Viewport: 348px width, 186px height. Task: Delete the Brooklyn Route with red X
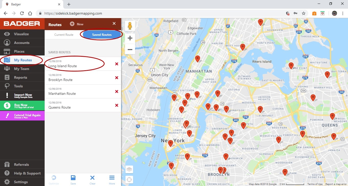pos(117,78)
